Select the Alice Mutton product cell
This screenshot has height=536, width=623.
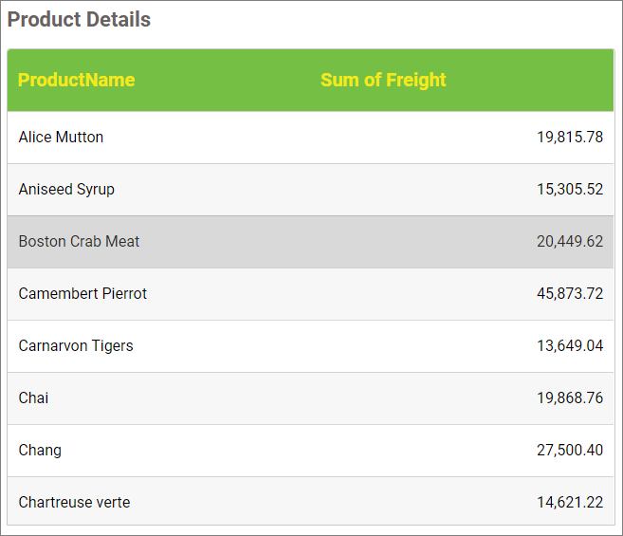(x=62, y=138)
